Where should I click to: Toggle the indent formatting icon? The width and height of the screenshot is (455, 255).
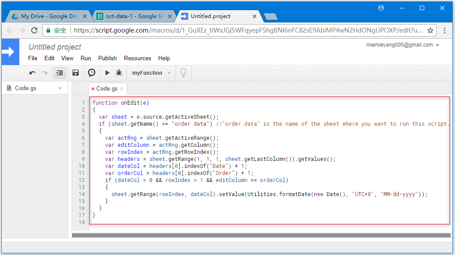click(x=60, y=73)
